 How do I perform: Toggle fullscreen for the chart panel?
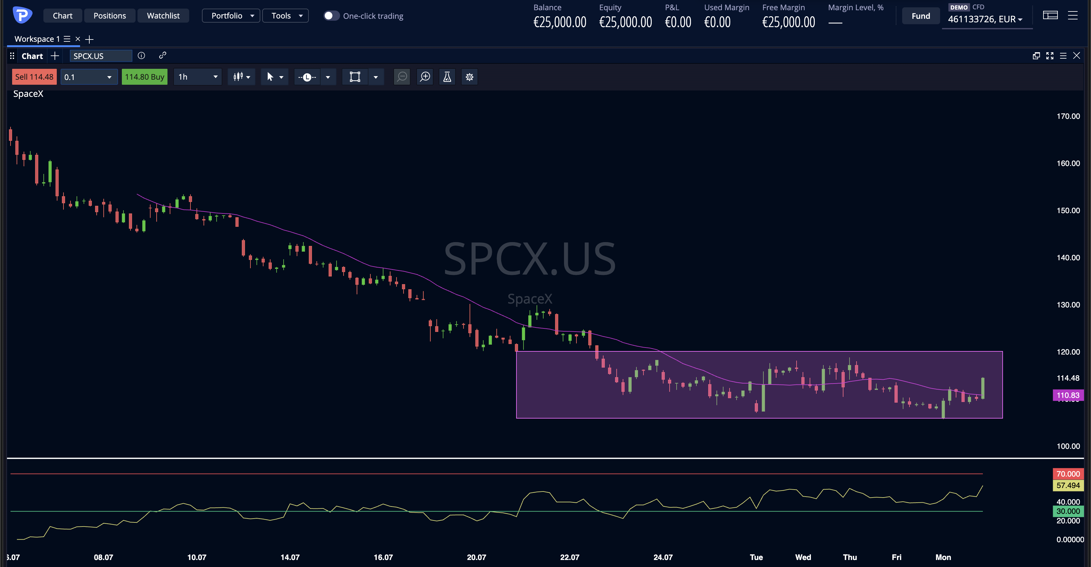[1050, 56]
